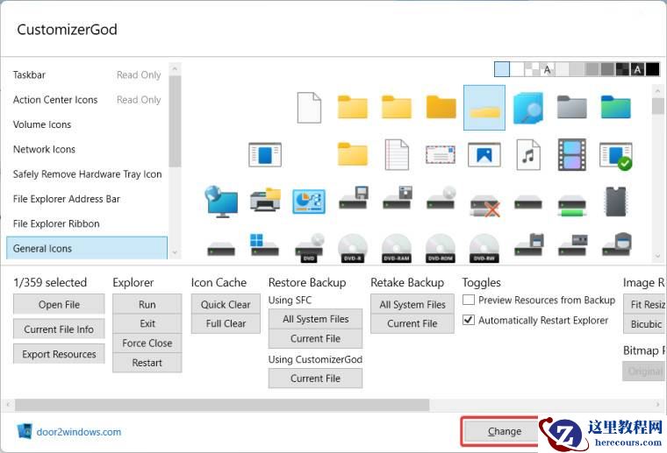
Task: Select the disconnected drive red X icon
Action: (x=485, y=206)
